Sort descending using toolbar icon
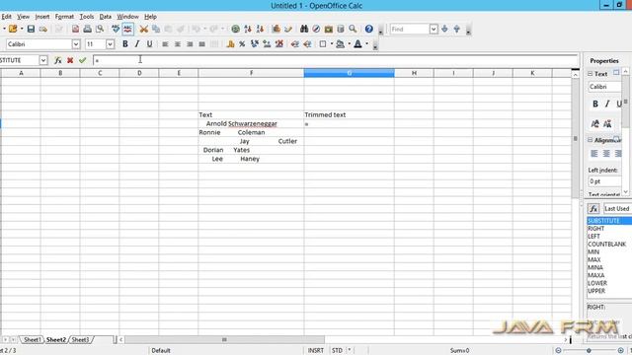 [260, 29]
